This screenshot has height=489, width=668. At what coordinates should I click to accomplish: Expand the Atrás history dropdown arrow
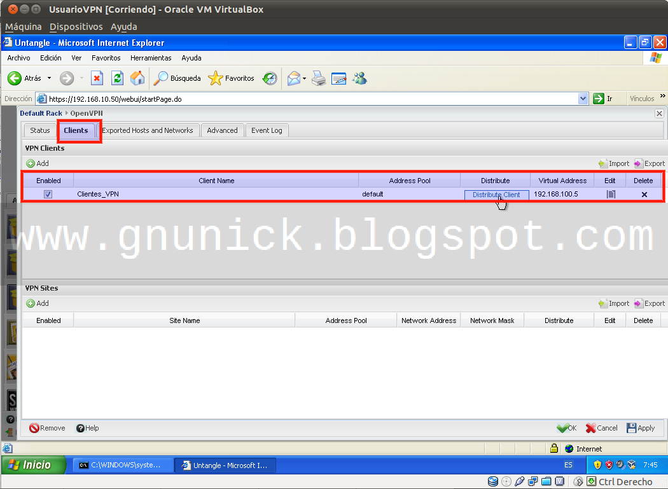click(49, 78)
